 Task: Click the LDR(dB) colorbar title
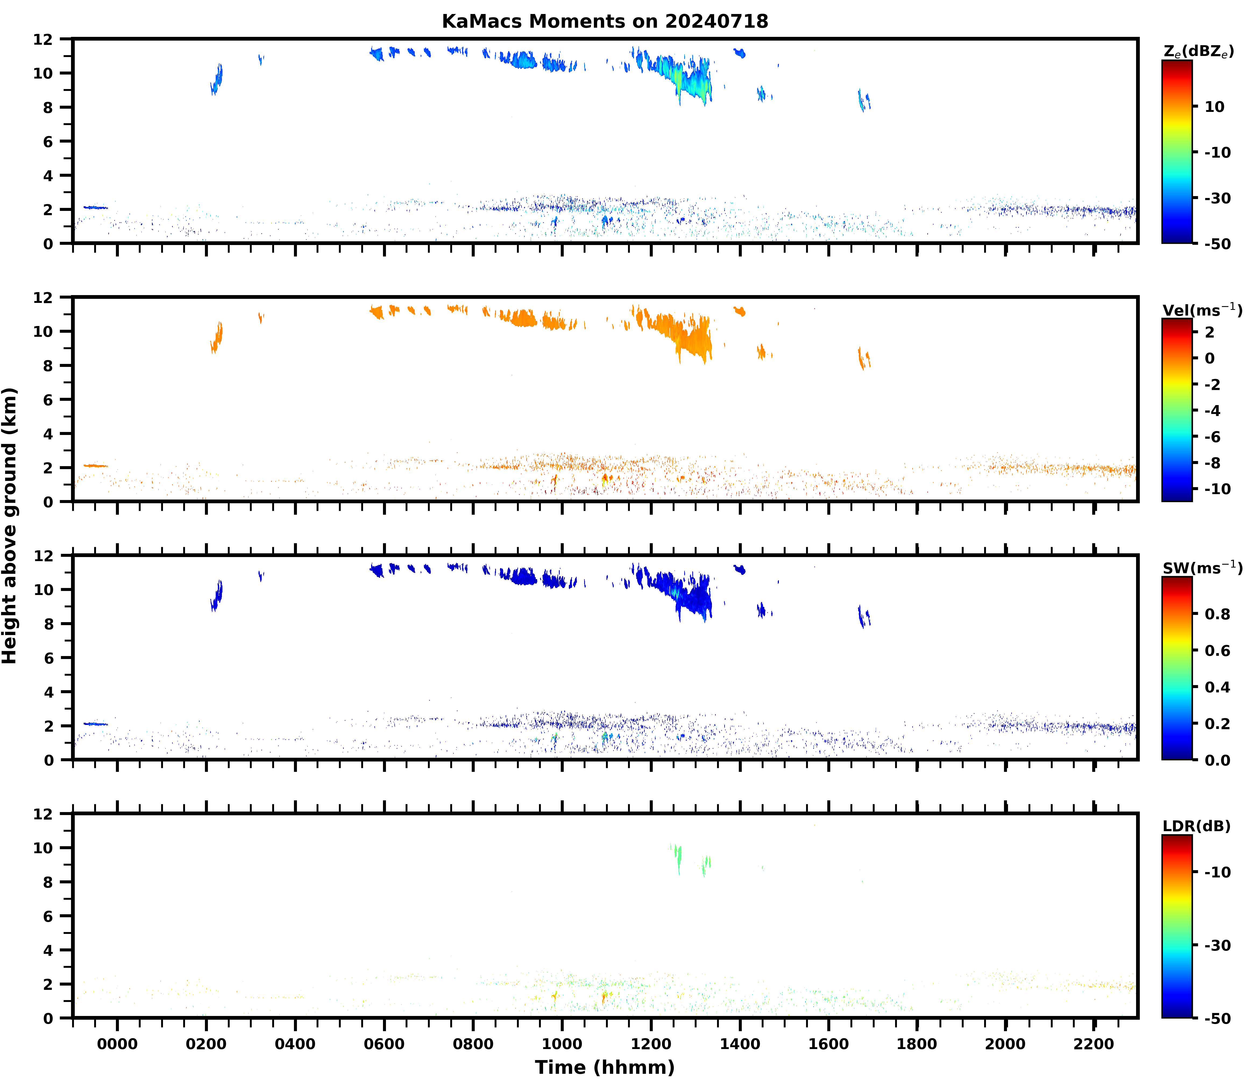point(1196,826)
